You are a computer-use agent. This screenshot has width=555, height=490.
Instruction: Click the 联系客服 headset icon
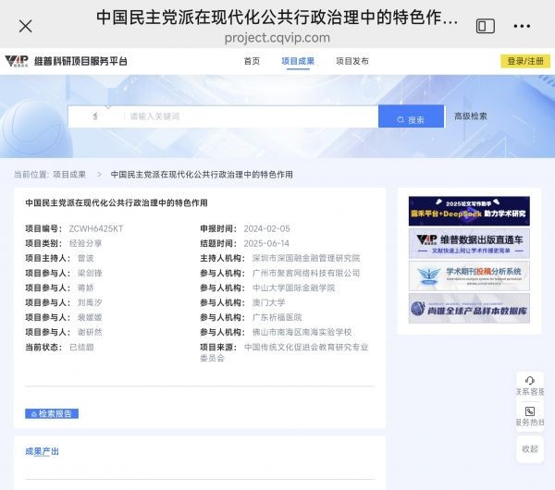pyautogui.click(x=530, y=381)
